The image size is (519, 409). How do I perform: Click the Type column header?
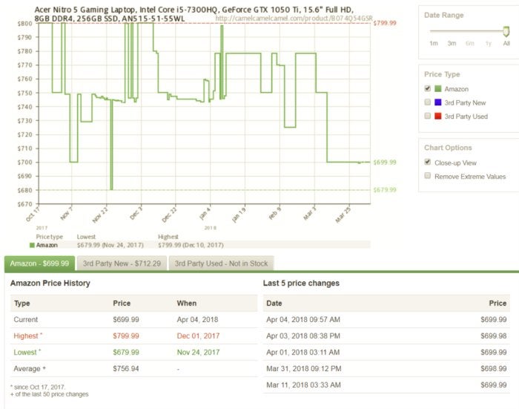tap(22, 304)
